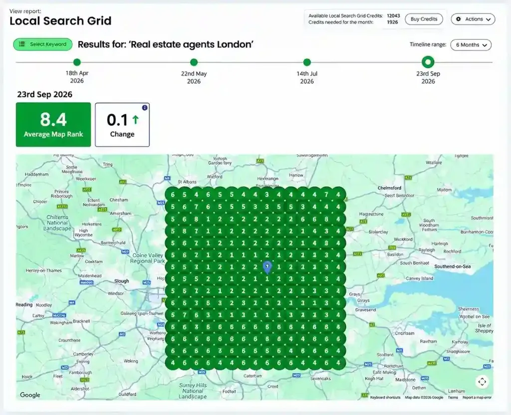Click the Isle of Sheppey map label
Viewport: 511px width, 415px height.
[484, 328]
